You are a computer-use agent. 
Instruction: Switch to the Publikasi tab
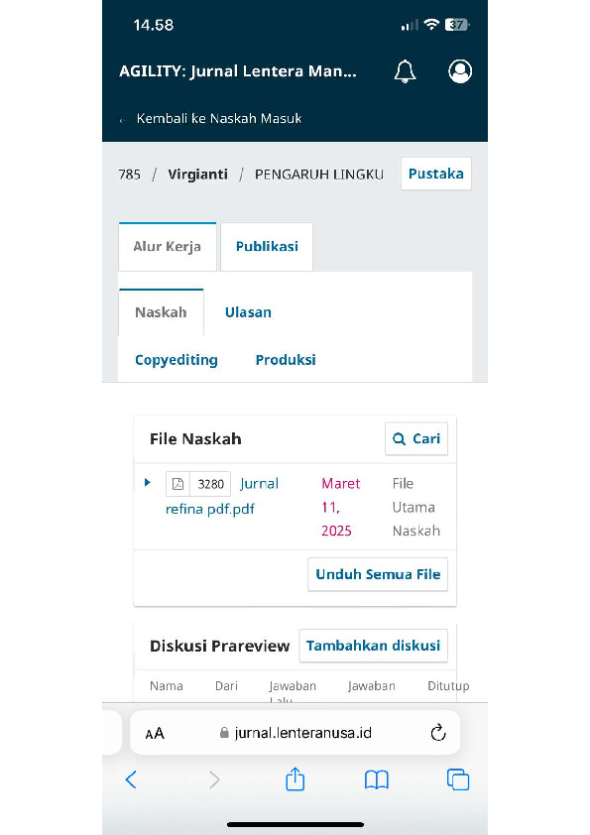click(267, 247)
